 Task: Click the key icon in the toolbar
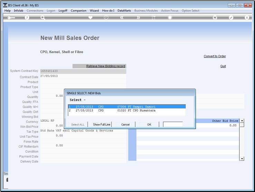coord(11,18)
